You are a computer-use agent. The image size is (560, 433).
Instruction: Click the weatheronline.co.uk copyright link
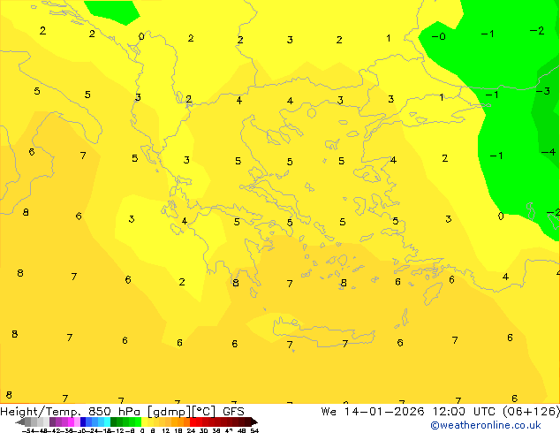point(485,425)
